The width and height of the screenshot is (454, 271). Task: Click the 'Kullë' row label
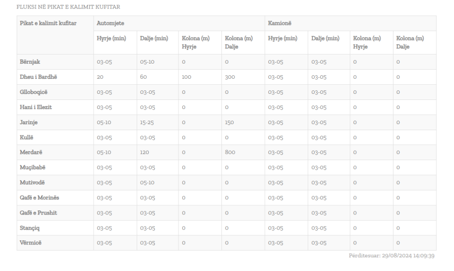tap(26, 138)
